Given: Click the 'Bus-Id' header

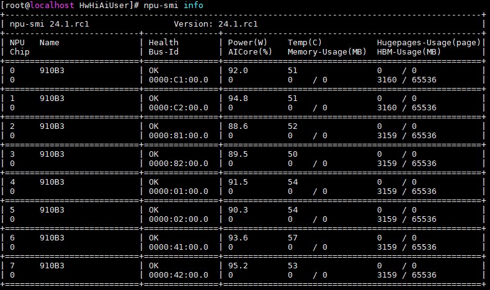Looking at the screenshot, I should [x=164, y=52].
